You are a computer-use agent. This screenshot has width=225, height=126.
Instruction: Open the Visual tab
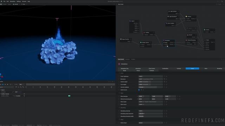[138, 71]
